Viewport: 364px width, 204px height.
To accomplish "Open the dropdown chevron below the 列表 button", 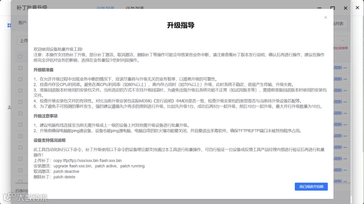I will tap(343, 40).
